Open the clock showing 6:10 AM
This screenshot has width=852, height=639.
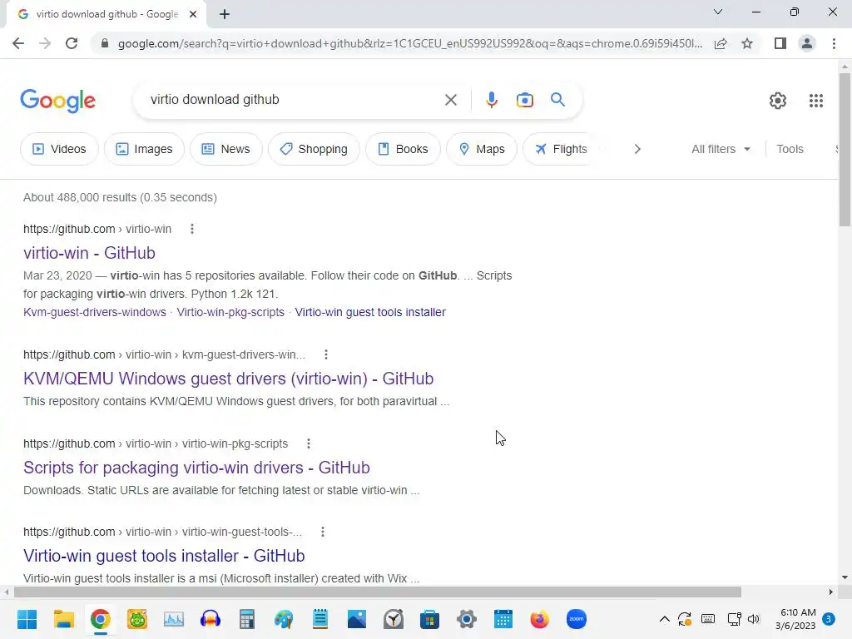[x=795, y=619]
